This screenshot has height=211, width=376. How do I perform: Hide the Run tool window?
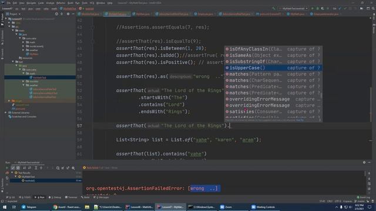point(370,162)
